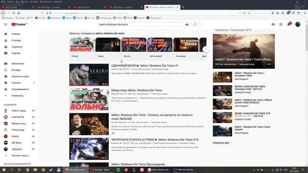Open the YouTube hamburger guide menu
The height and width of the screenshot is (173, 308).
(x=6, y=25)
